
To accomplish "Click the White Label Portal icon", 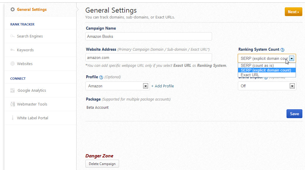I will pyautogui.click(x=13, y=118).
